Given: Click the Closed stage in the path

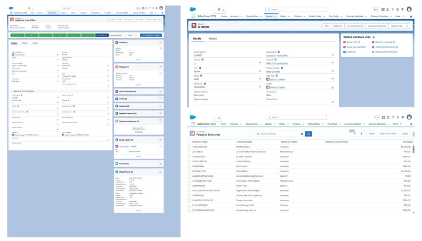Looking at the screenshot, I should click(x=130, y=35).
